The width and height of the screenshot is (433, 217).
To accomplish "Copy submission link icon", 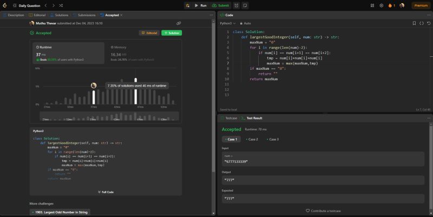I will pyautogui.click(x=179, y=23).
